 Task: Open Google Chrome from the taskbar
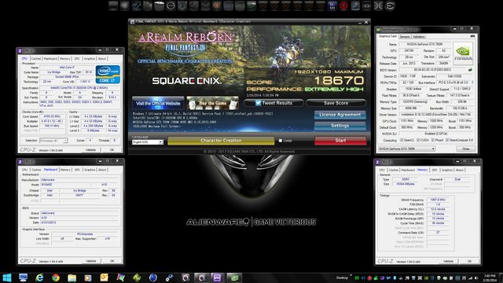pyautogui.click(x=56, y=277)
